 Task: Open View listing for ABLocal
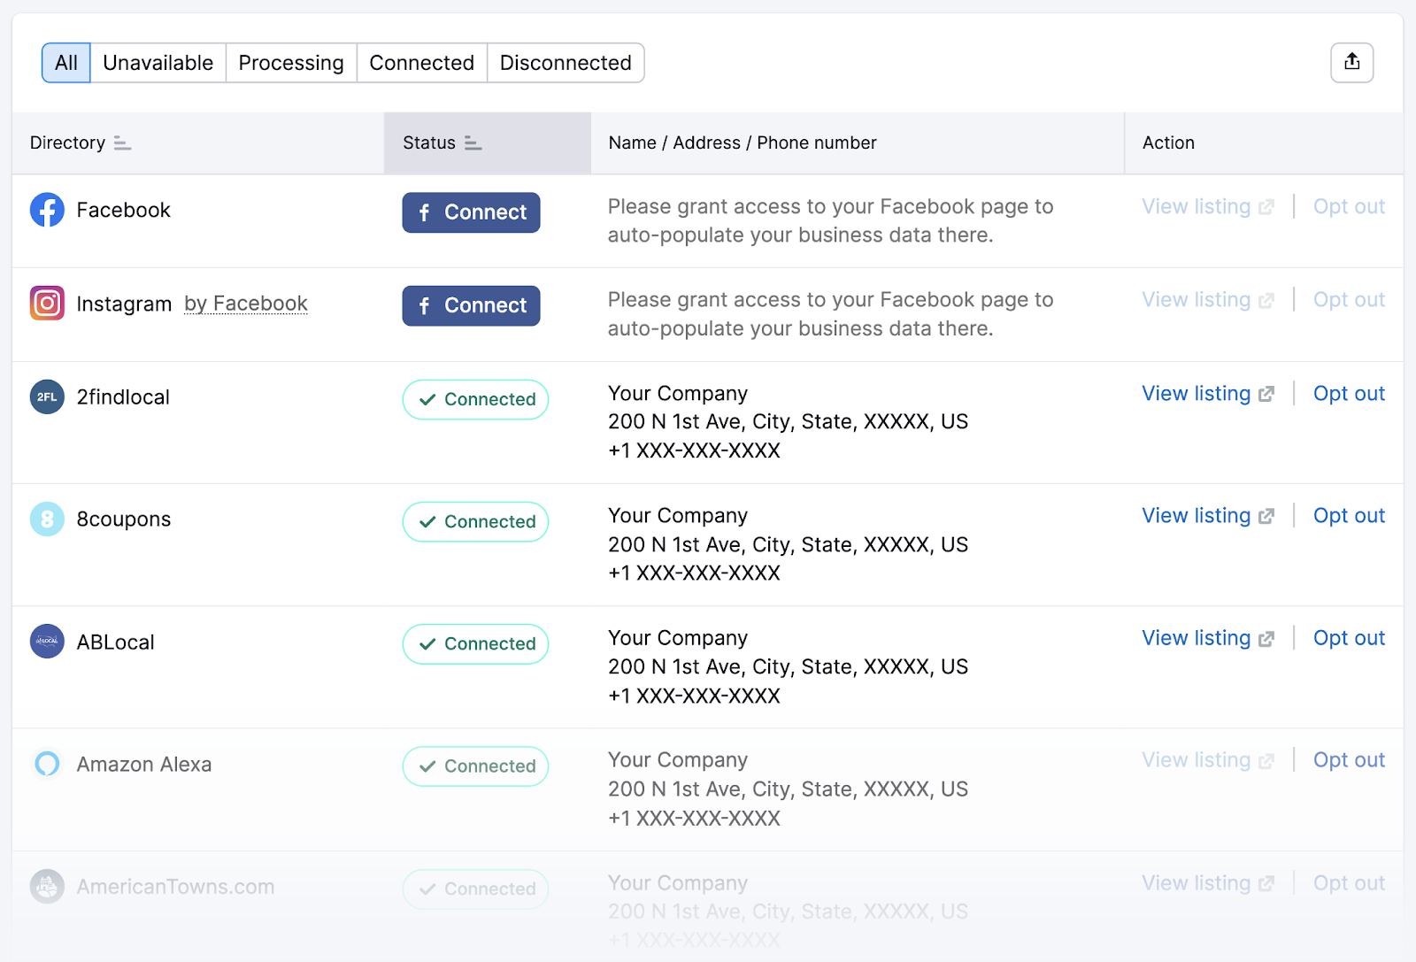1208,638
